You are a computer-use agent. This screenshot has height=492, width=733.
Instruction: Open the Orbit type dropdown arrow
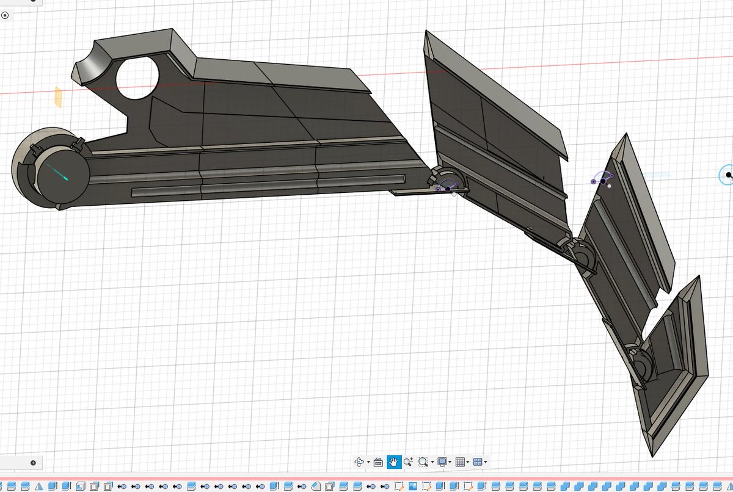coord(368,462)
